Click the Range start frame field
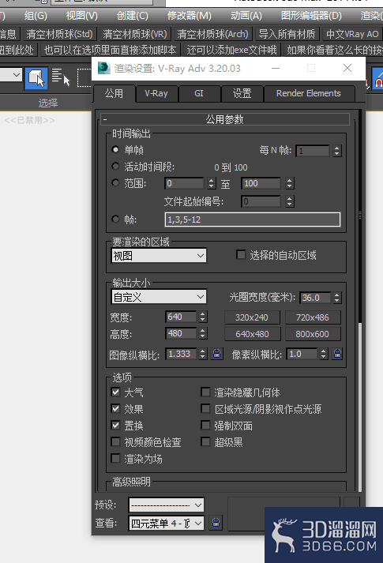The height and width of the screenshot is (563, 383). [185, 183]
